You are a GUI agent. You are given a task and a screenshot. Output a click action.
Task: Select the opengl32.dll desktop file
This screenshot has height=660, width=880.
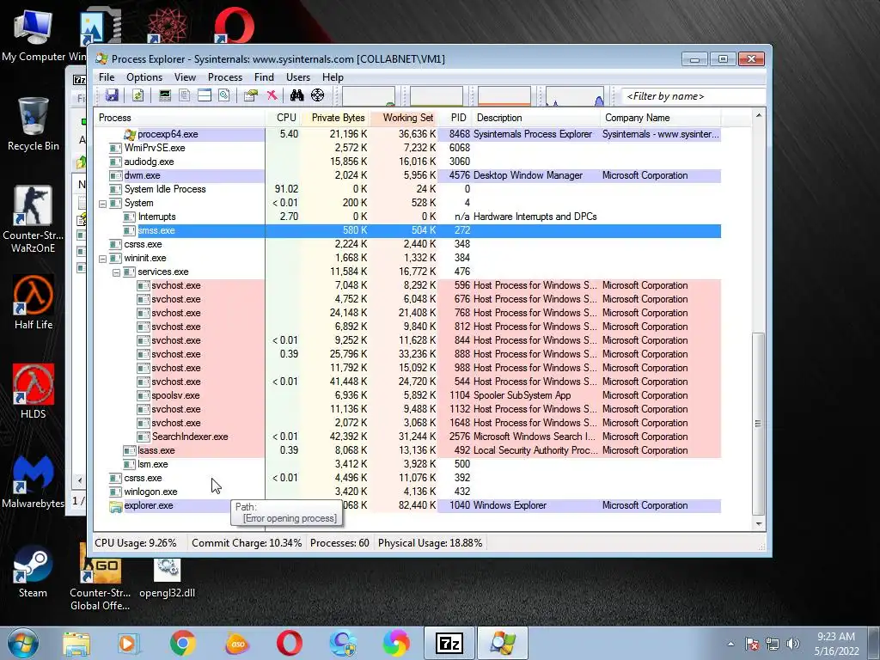[168, 578]
